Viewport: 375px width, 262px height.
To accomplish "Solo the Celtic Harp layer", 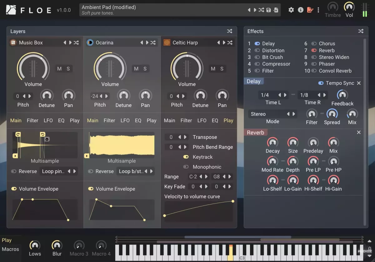I will click(x=222, y=69).
